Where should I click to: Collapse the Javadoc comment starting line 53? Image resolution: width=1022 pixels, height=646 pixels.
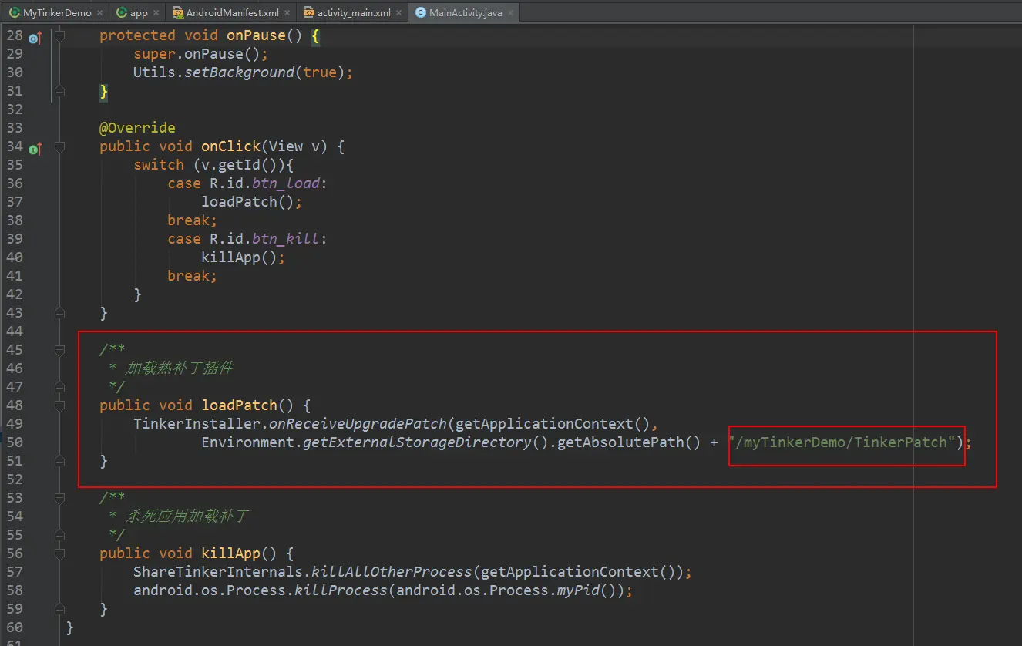coord(59,498)
